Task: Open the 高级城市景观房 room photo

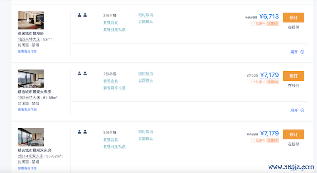Action: click(x=31, y=20)
